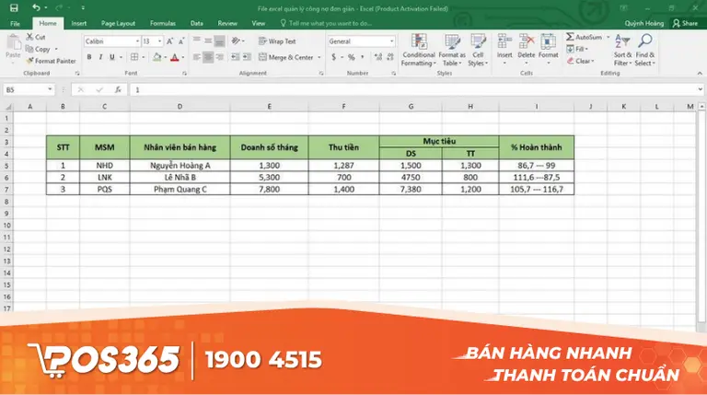Decrease font size with small A icon
The height and width of the screenshot is (395, 707).
181,41
